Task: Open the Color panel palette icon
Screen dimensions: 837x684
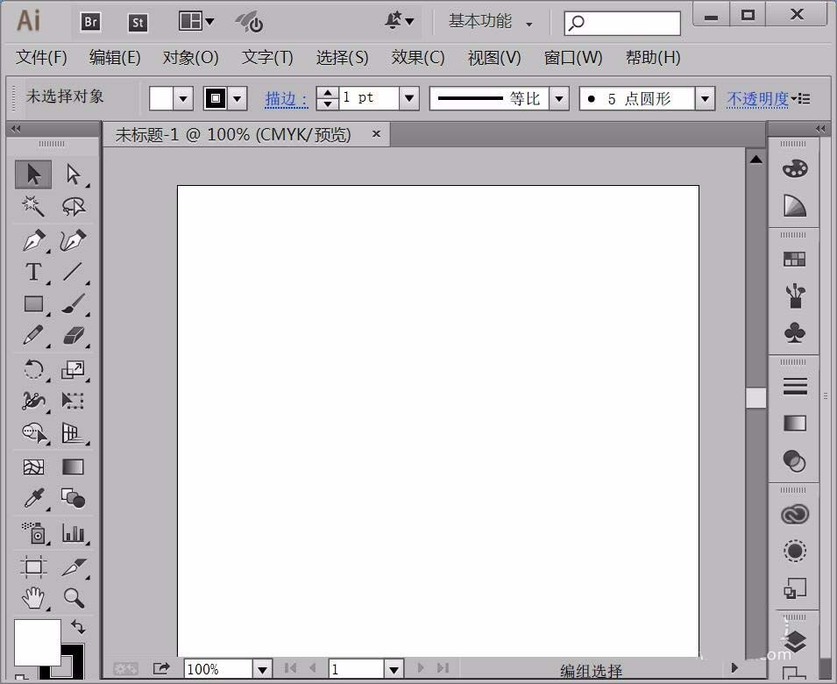Action: click(x=795, y=168)
